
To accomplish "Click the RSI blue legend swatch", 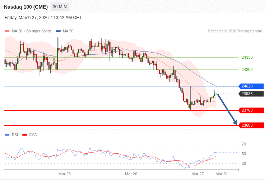I will coord(7,135).
